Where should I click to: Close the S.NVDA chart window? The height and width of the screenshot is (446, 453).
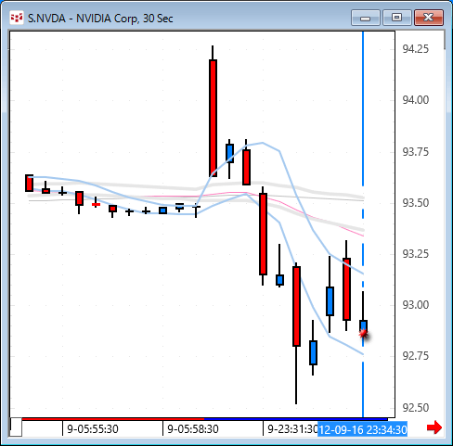(x=429, y=18)
